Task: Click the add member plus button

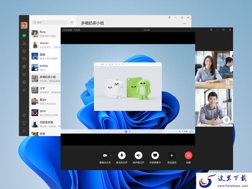Action: (x=172, y=155)
